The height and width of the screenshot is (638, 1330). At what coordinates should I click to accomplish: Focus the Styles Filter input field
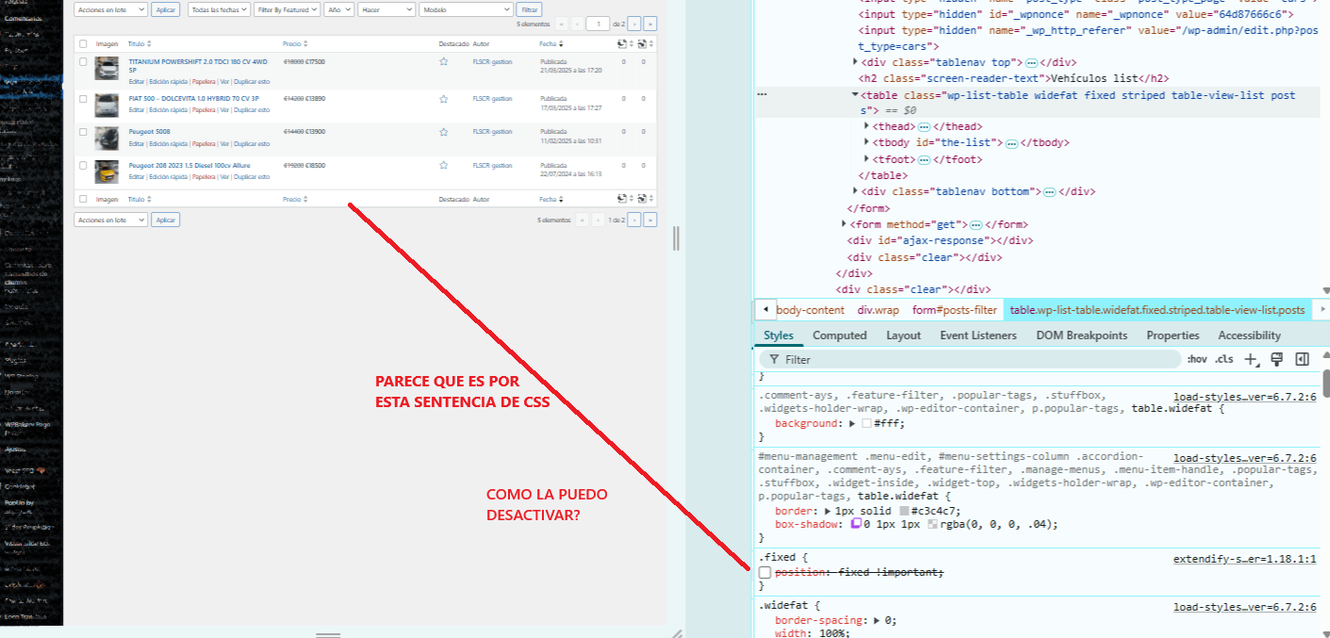pyautogui.click(x=971, y=359)
